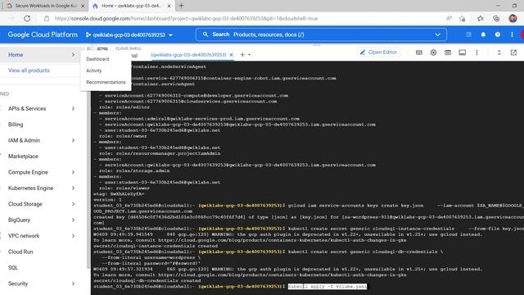The image size is (524, 295).
Task: Expand the IAM & Admin submenu chevron
Action: coord(73,140)
